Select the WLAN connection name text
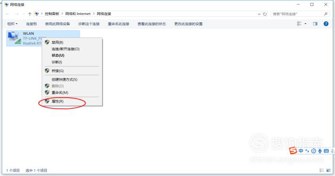Image resolution: width=335 pixels, height=176 pixels. pyautogui.click(x=29, y=33)
